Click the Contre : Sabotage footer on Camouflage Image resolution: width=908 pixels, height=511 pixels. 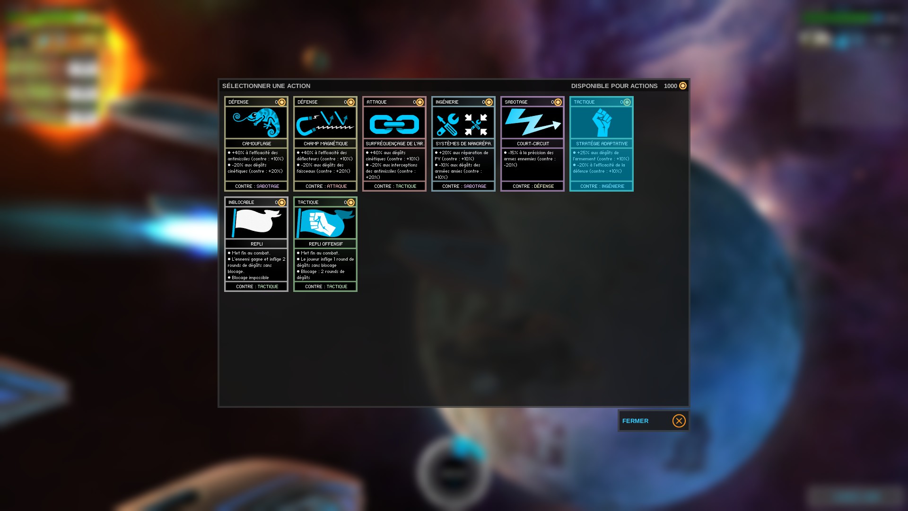click(256, 186)
